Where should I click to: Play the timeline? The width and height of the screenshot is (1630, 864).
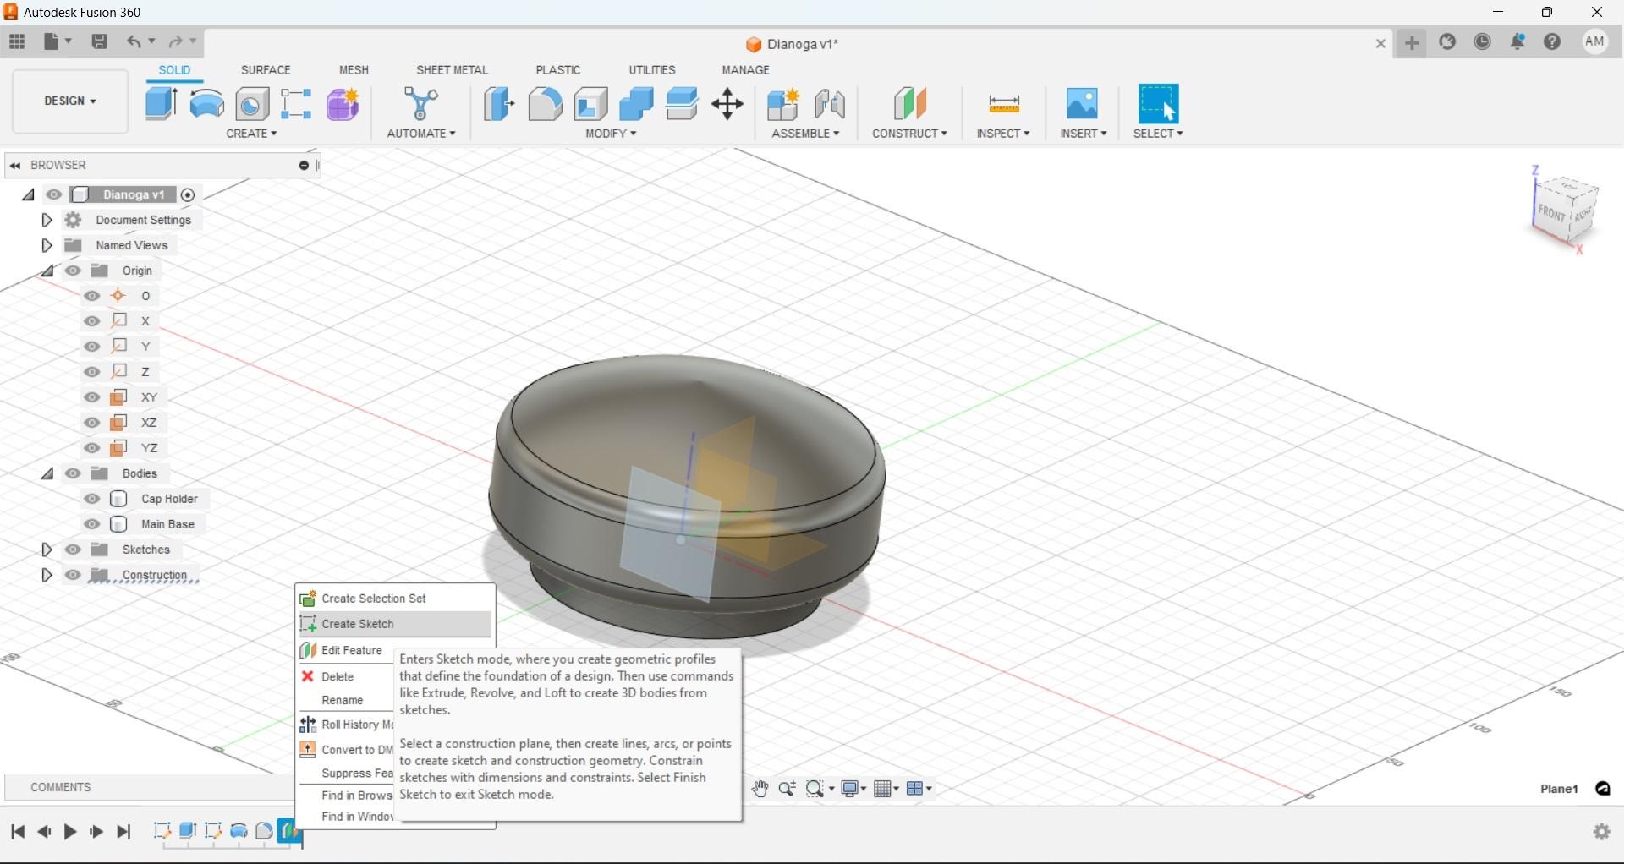pos(70,832)
